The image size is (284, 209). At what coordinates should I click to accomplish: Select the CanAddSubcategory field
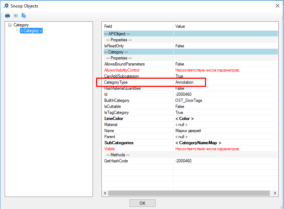(x=121, y=76)
